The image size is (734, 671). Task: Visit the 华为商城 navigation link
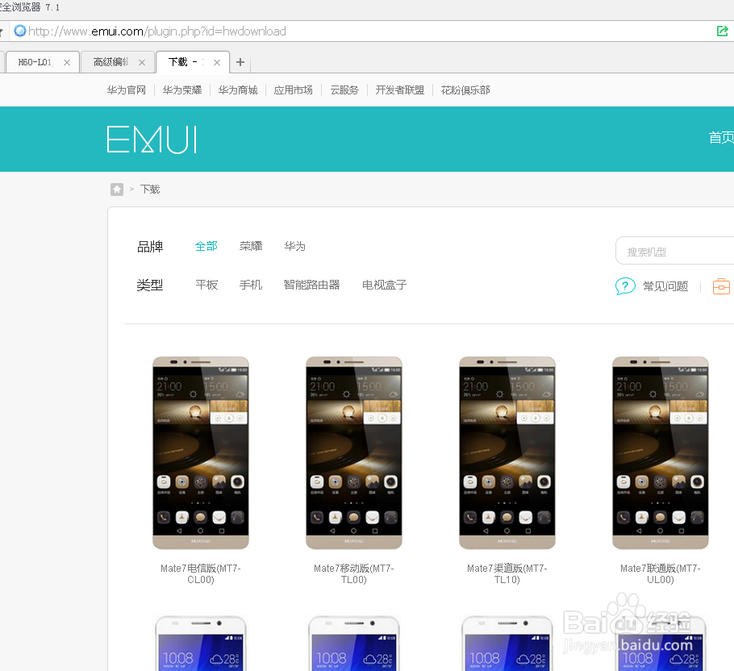pos(238,90)
